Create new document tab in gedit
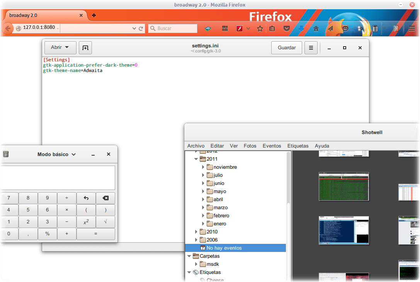 tap(85, 48)
